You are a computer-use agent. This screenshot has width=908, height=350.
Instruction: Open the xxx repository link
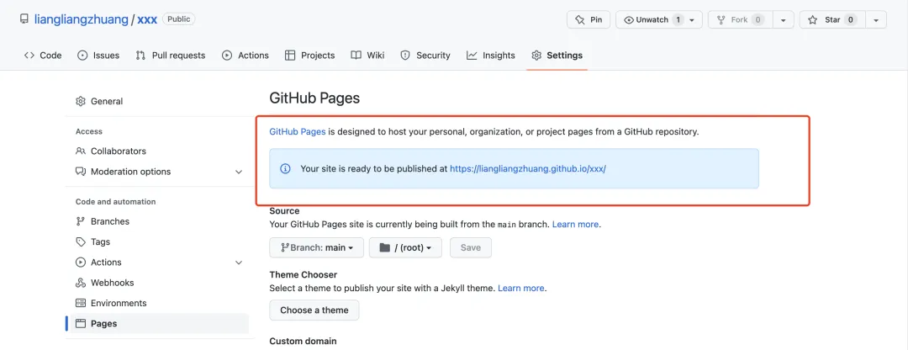point(147,19)
